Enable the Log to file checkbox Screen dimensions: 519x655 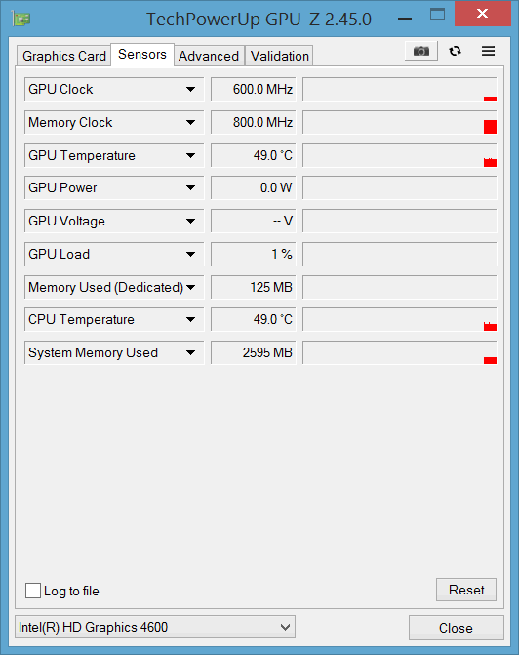pos(33,591)
